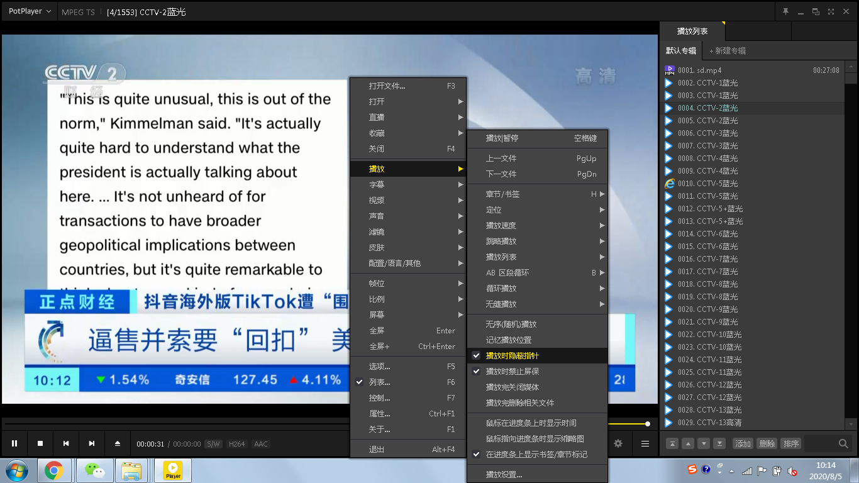
Task: Uncheck 播放时隐蔽指针 option
Action: pos(538,356)
